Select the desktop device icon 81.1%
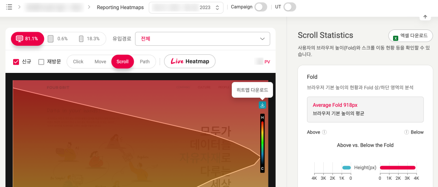The width and height of the screenshot is (438, 187). click(x=28, y=39)
